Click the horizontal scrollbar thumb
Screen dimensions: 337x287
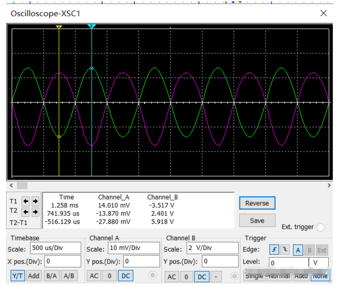[x=22, y=185]
